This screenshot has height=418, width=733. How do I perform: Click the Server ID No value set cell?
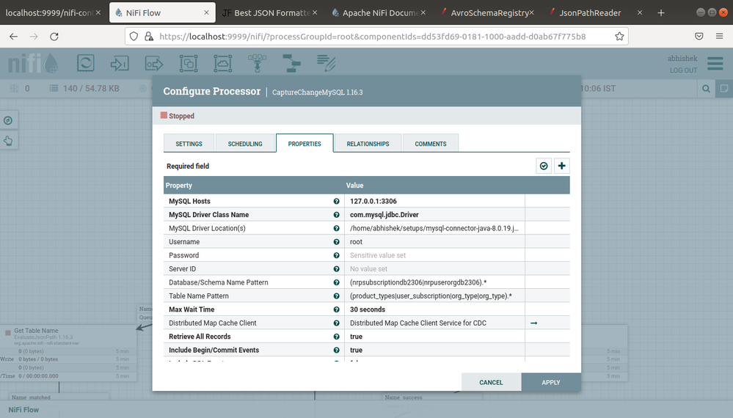coord(435,269)
